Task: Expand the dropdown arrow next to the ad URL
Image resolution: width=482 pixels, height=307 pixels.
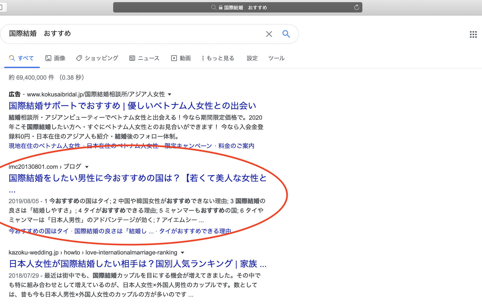Action: (170, 94)
